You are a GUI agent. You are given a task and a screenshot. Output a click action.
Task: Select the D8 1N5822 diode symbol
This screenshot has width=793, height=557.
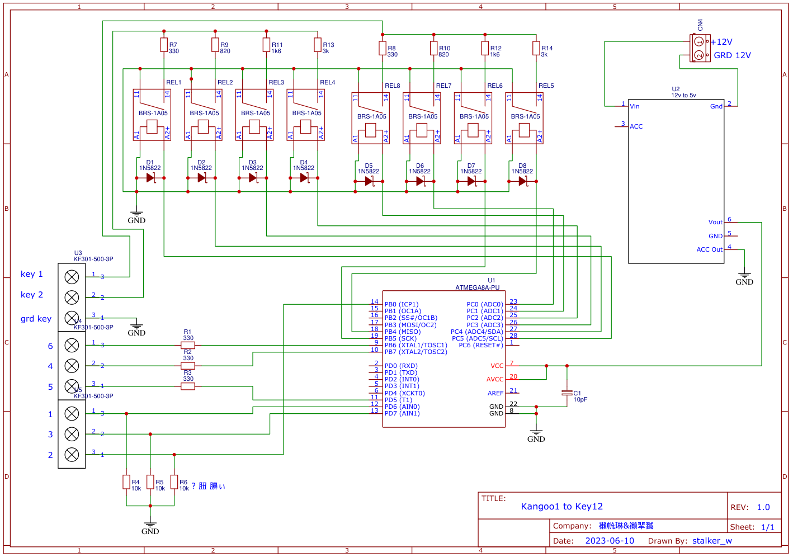(x=522, y=181)
